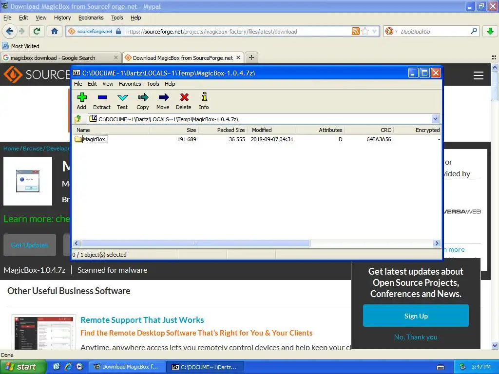Click the RSS feed icon in address bar
Image resolution: width=499 pixels, height=374 pixels.
click(356, 31)
